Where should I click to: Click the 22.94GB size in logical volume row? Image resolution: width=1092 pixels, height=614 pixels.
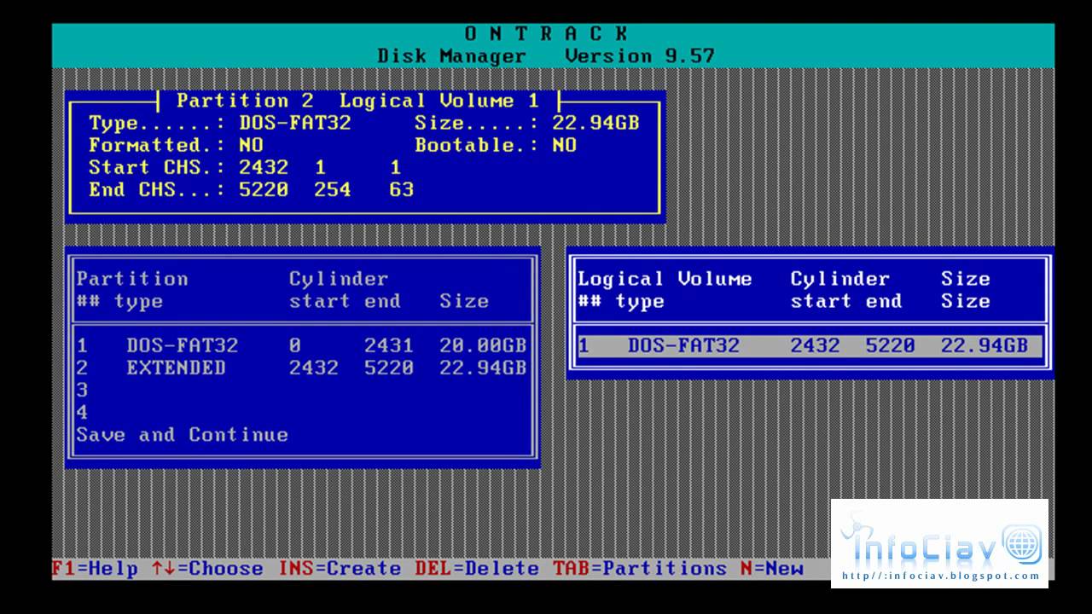click(984, 345)
